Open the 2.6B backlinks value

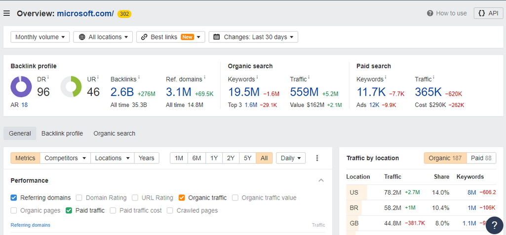[x=122, y=92]
